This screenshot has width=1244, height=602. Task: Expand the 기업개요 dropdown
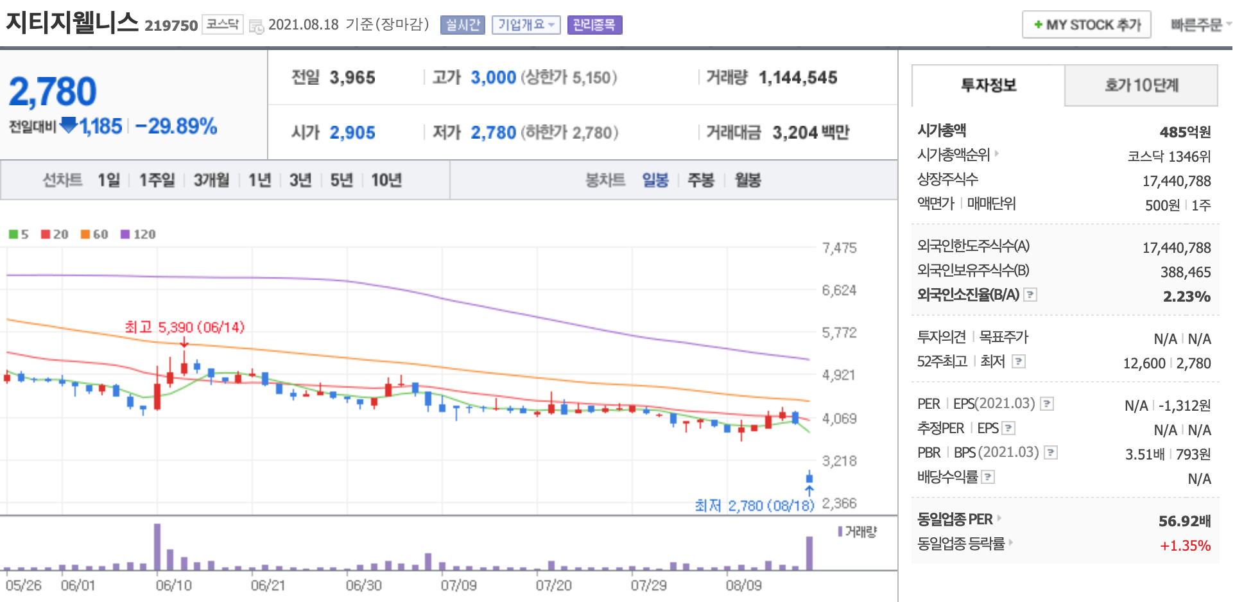pos(526,25)
